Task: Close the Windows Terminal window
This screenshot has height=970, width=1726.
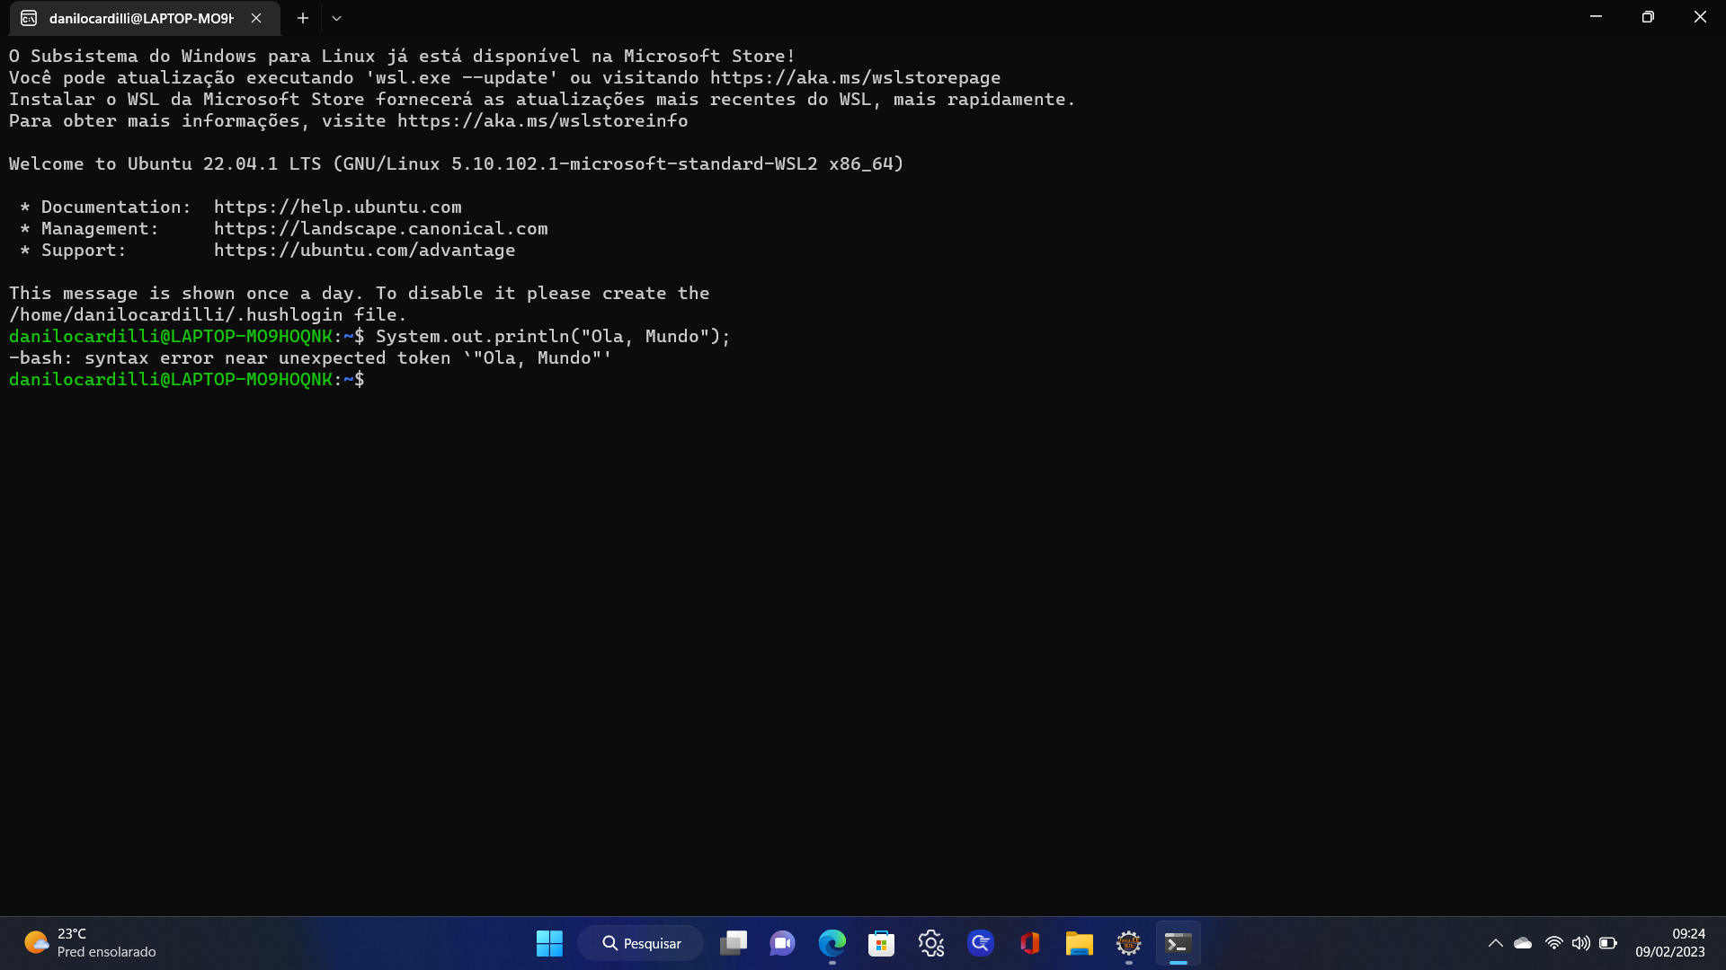Action: (1700, 17)
